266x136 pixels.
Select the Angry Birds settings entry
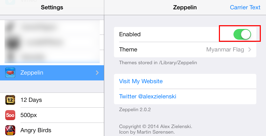[x=52, y=130]
